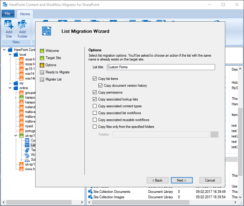This screenshot has height=206, width=244.
Task: Click the Subsites node icon in tree
Action: tap(27, 159)
